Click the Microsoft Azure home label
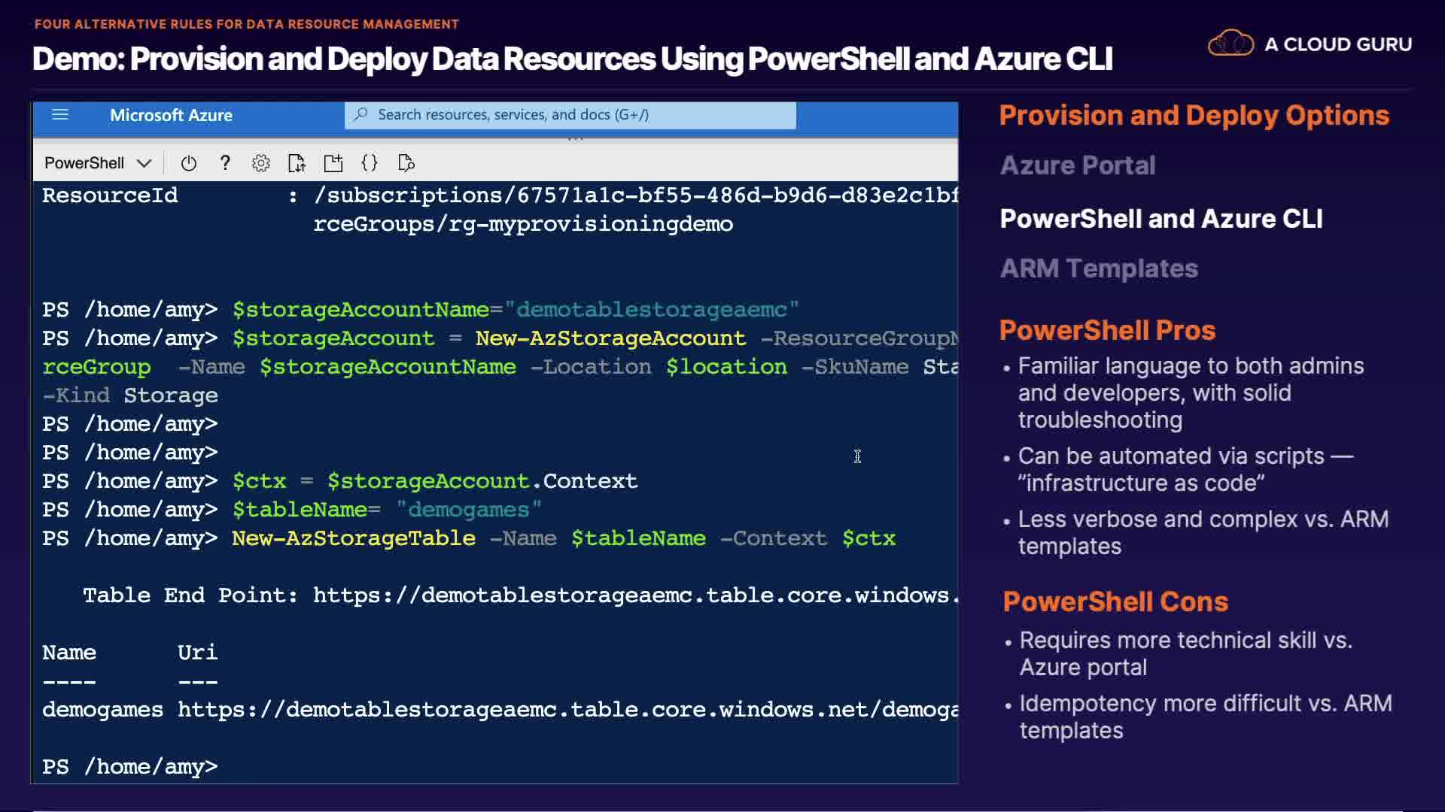Viewport: 1445px width, 812px height. (171, 115)
